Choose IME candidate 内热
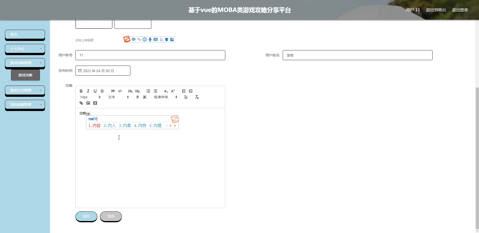This screenshot has height=233, width=479. point(140,126)
